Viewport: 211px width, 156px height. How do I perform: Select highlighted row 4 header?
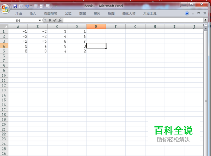coord(4,46)
